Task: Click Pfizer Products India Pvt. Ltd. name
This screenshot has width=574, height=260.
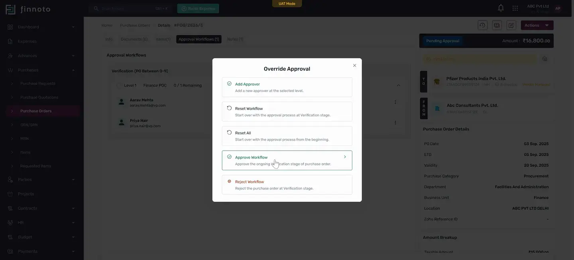Action: pyautogui.click(x=476, y=79)
